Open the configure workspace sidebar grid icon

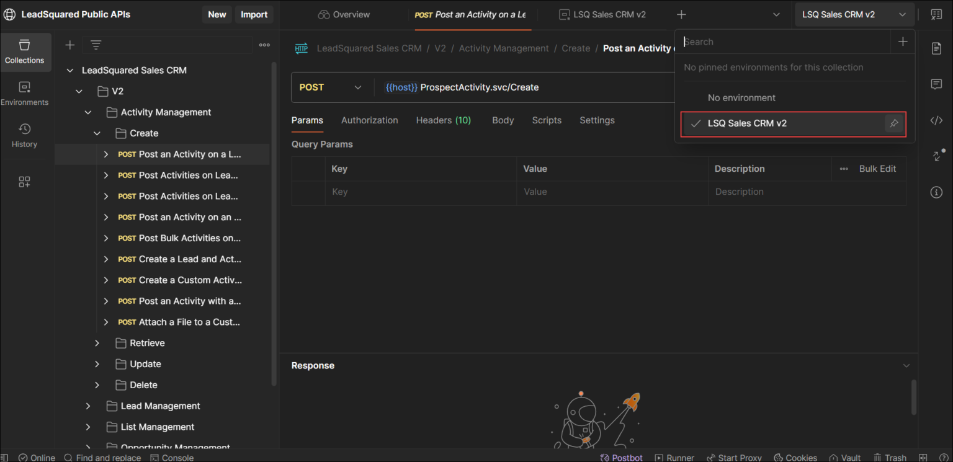[x=24, y=182]
